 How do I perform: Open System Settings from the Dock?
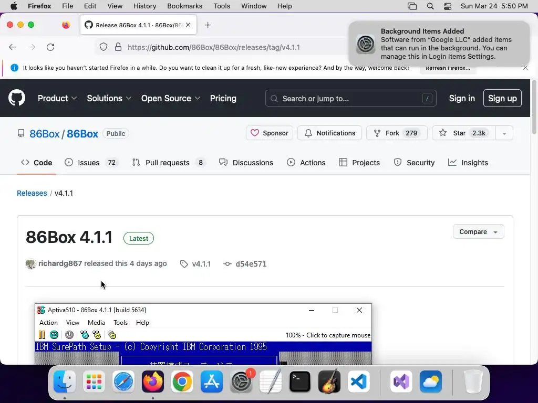(241, 381)
